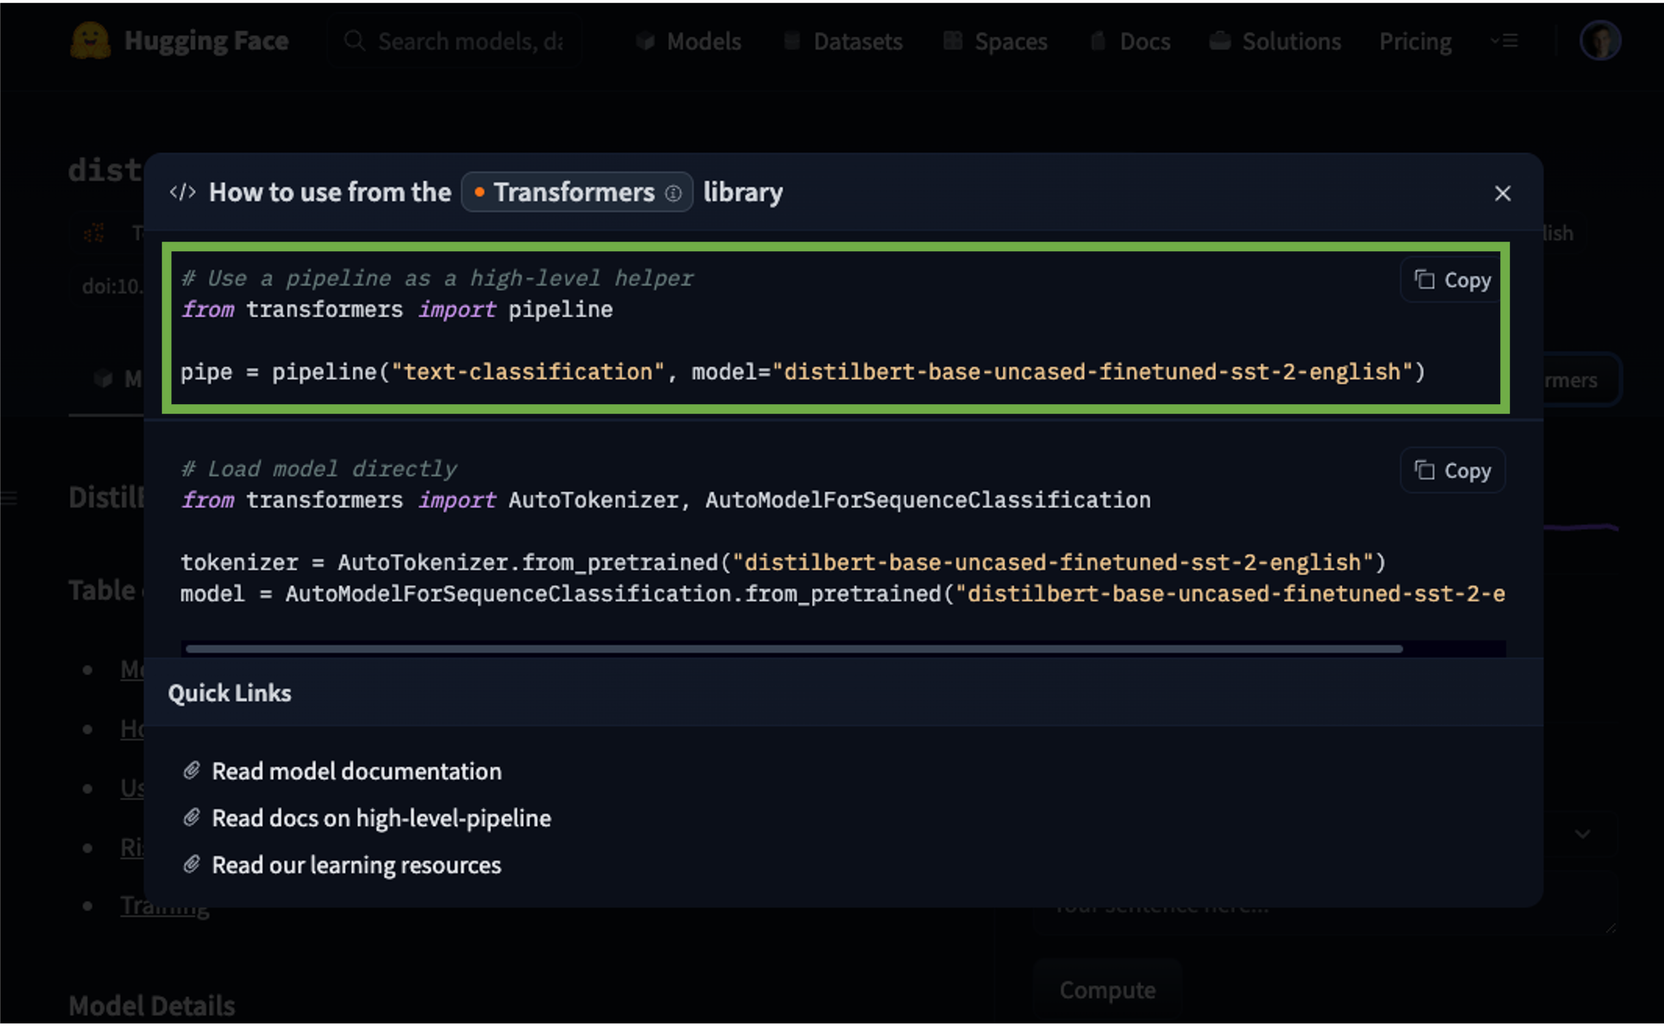
Task: Click the Transformers library badge
Action: [577, 193]
